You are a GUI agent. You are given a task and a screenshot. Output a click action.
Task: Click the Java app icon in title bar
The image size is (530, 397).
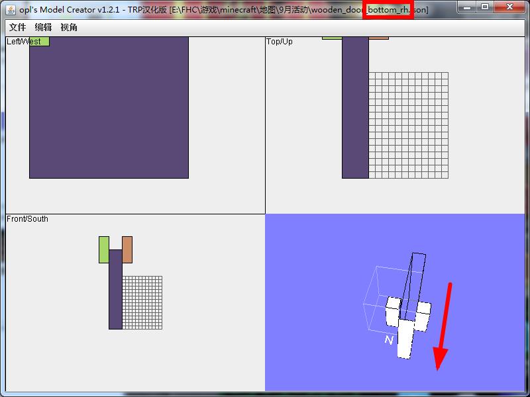coord(11,9)
